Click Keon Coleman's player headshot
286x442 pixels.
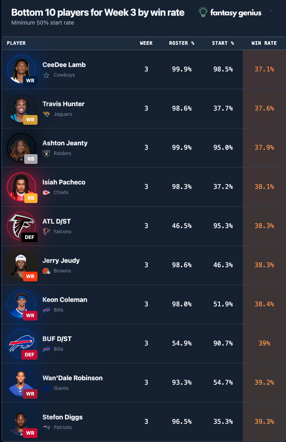point(21,304)
